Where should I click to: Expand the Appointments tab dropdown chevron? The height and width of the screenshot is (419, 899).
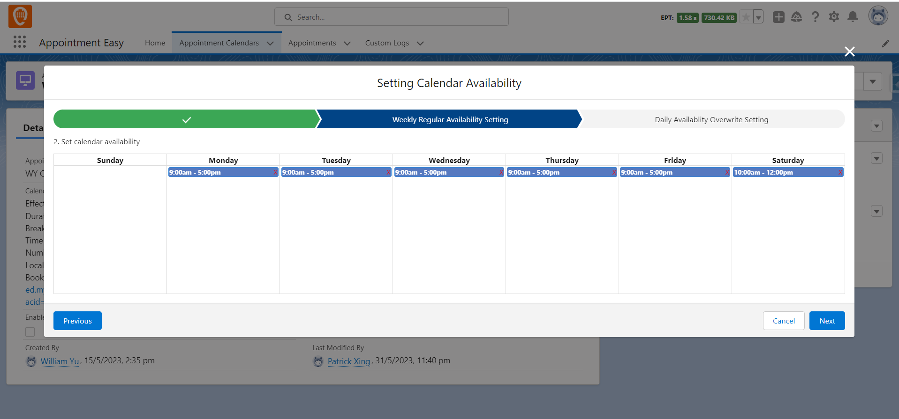tap(347, 43)
